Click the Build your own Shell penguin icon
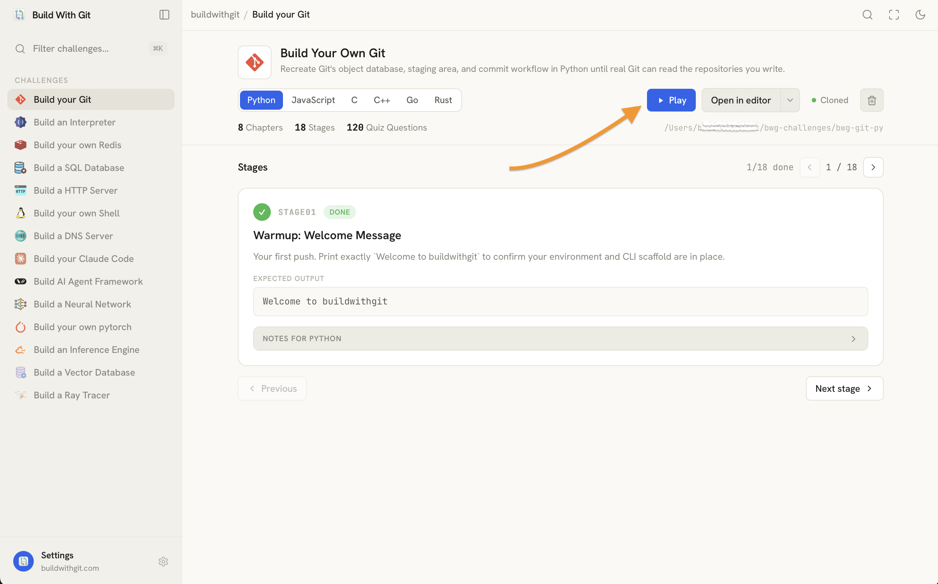Image resolution: width=938 pixels, height=584 pixels. click(x=21, y=213)
